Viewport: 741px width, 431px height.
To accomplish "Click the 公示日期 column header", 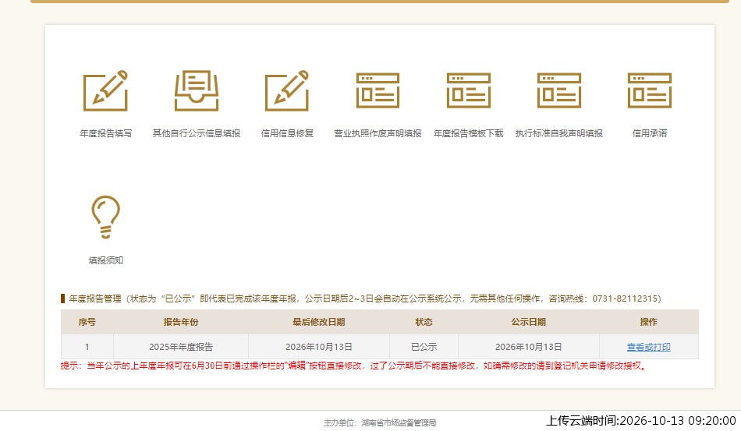I will [528, 322].
